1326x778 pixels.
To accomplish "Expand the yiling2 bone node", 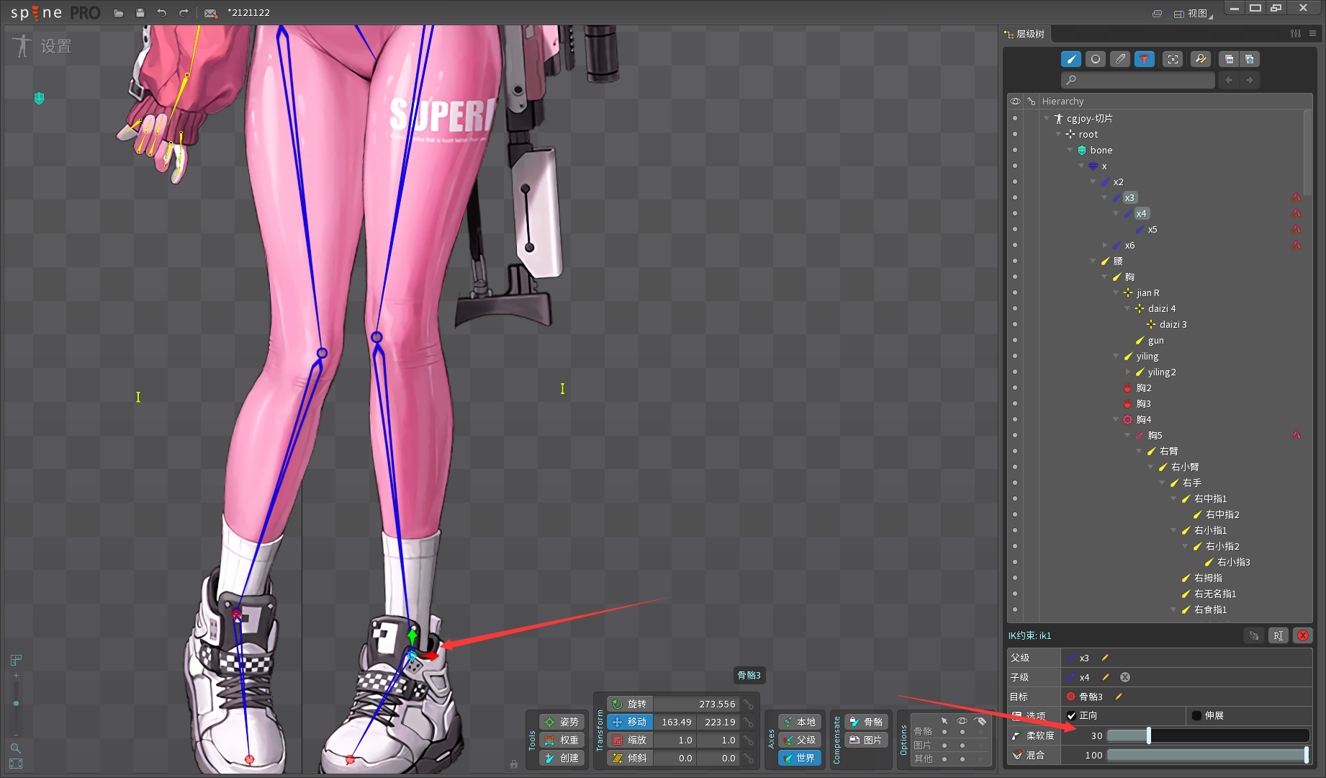I will tap(1128, 372).
